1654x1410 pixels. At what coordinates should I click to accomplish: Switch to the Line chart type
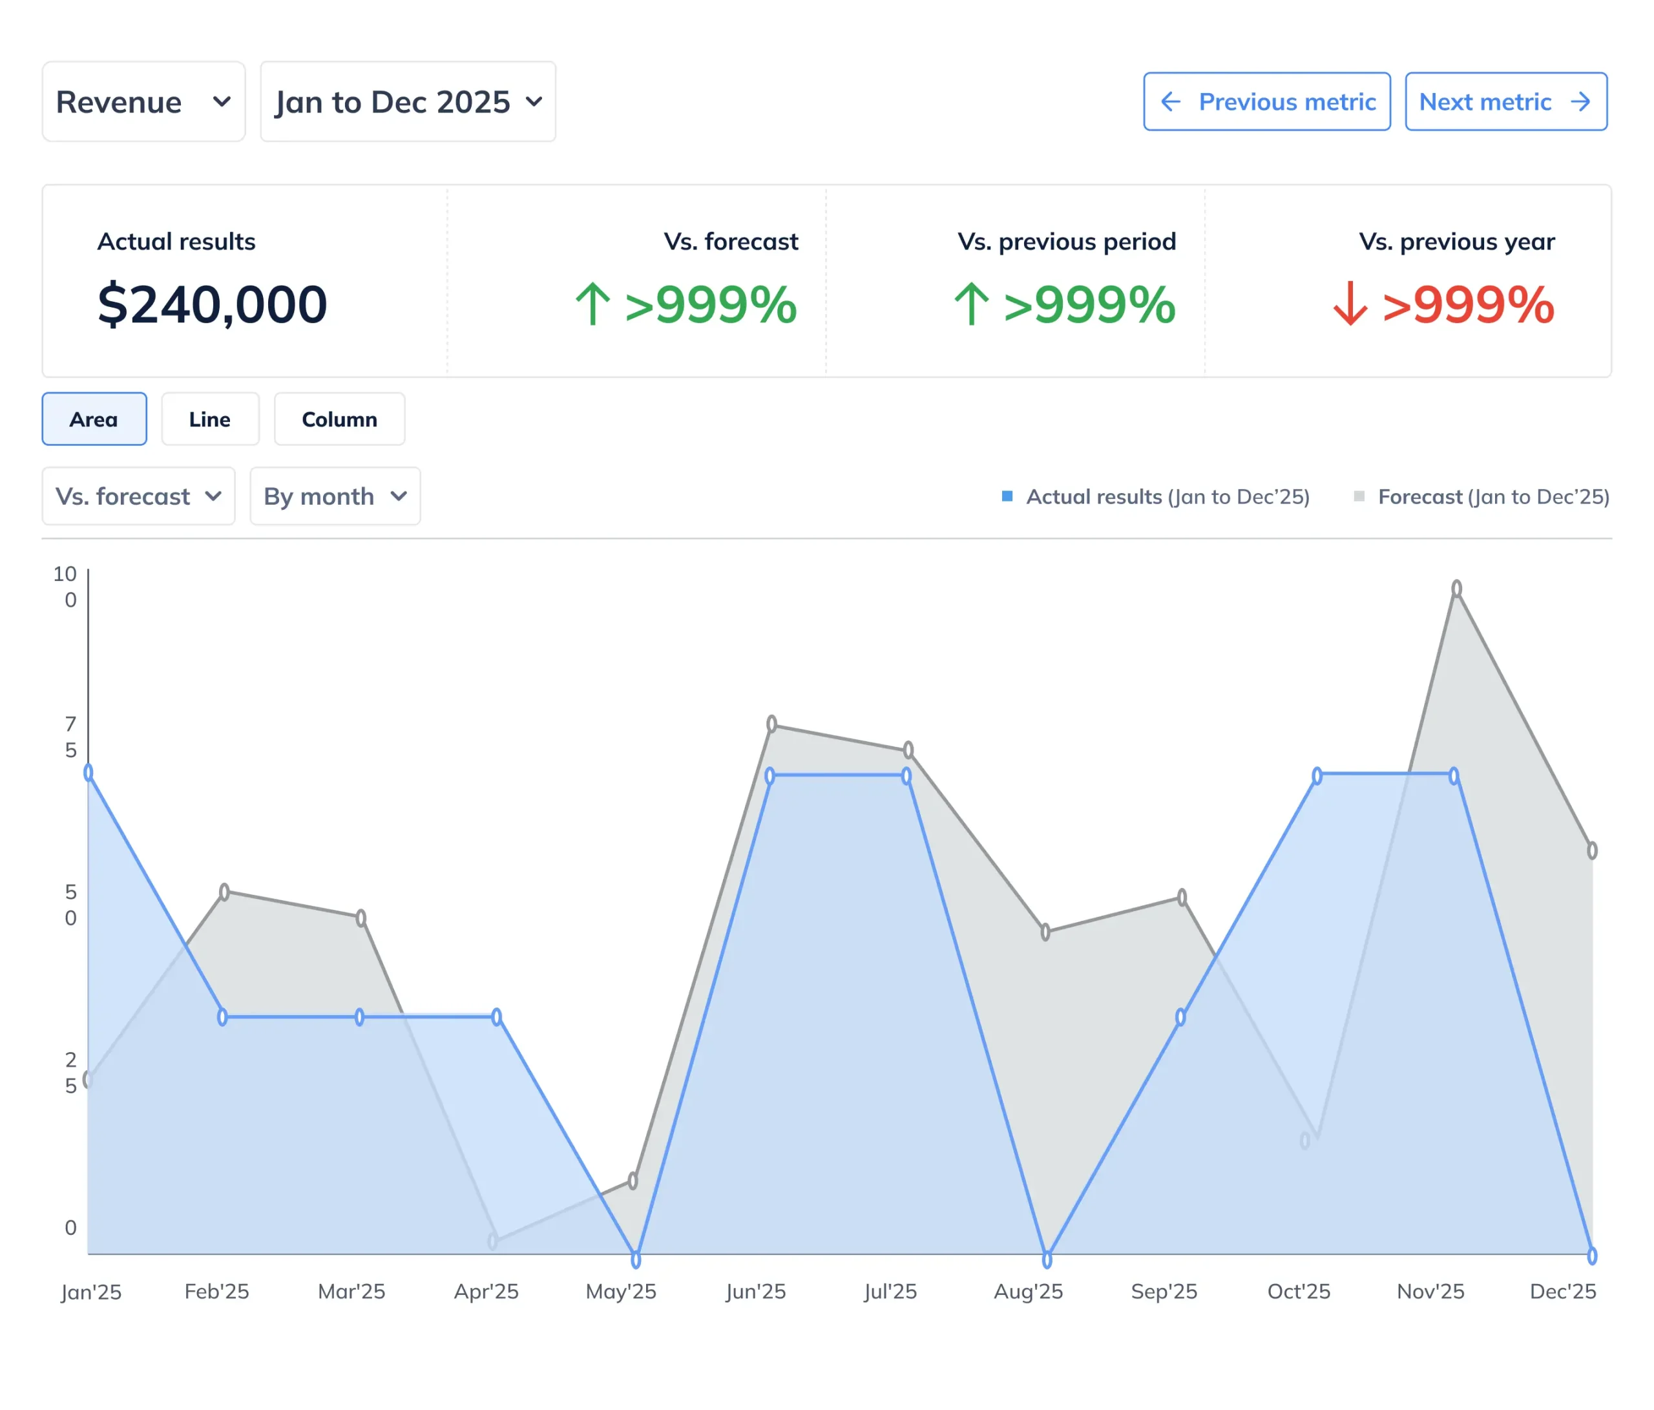210,419
